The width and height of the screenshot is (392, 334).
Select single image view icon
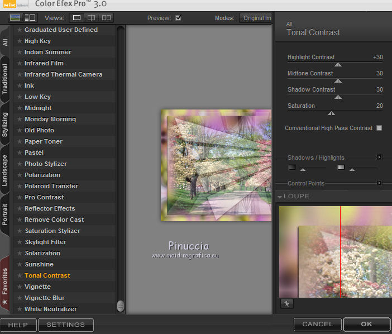pos(77,18)
